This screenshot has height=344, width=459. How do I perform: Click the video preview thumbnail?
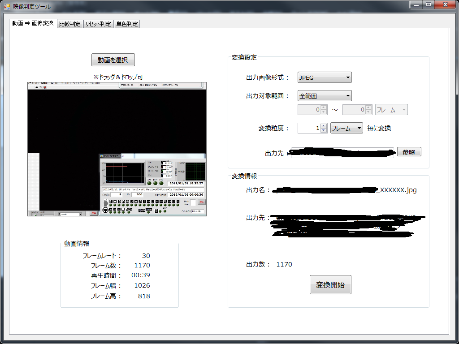tap(117, 149)
